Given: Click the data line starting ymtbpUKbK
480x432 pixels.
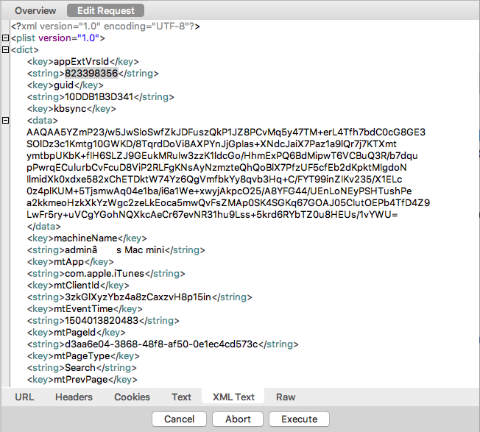Looking at the screenshot, I should click(x=222, y=156).
